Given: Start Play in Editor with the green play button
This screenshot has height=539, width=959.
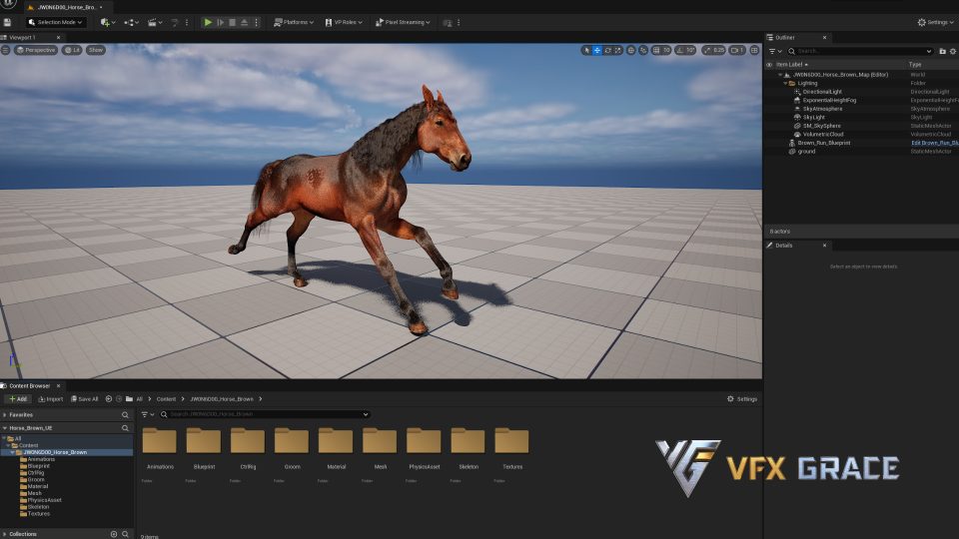Looking at the screenshot, I should point(208,23).
